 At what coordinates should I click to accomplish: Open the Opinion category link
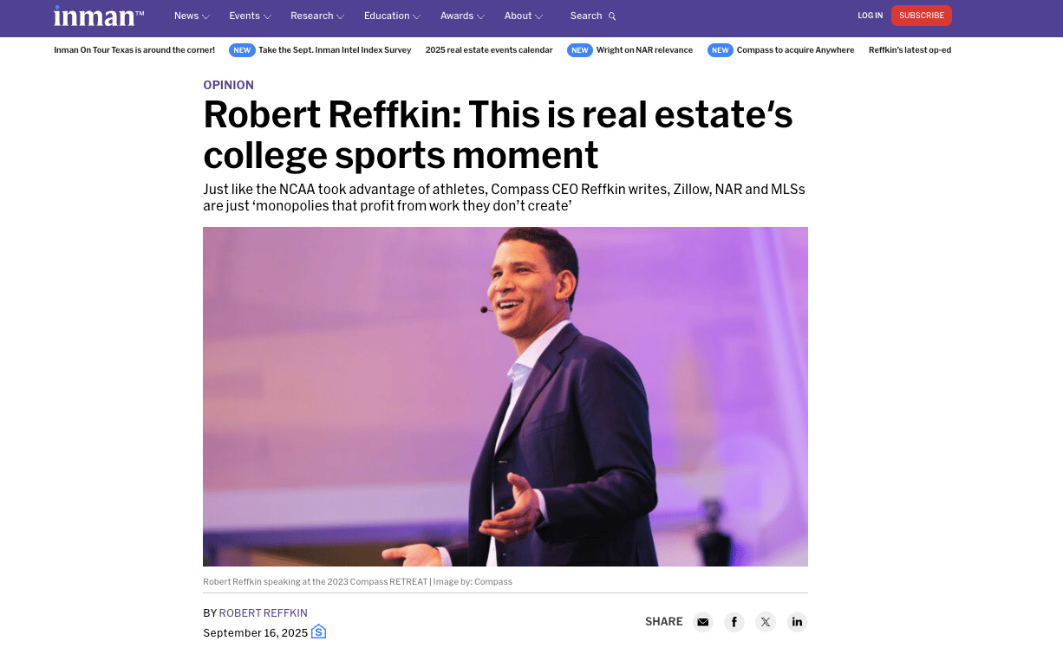[x=229, y=85]
